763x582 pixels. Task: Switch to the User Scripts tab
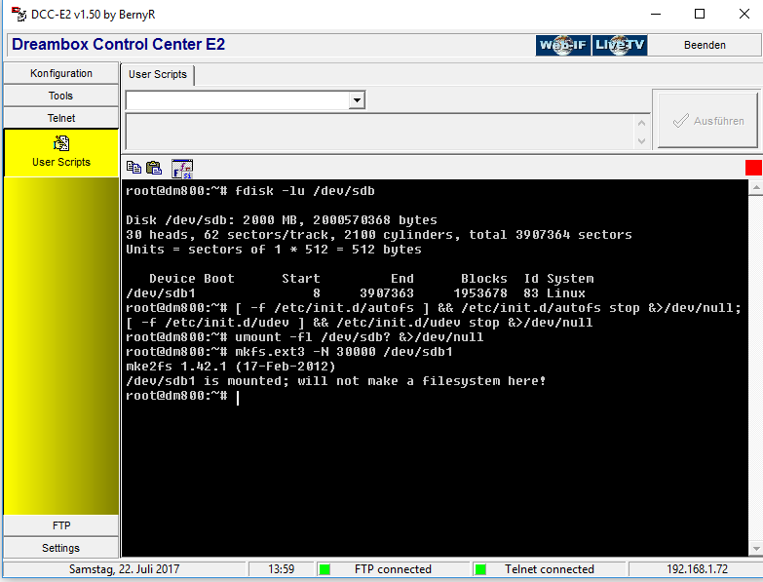pos(158,74)
